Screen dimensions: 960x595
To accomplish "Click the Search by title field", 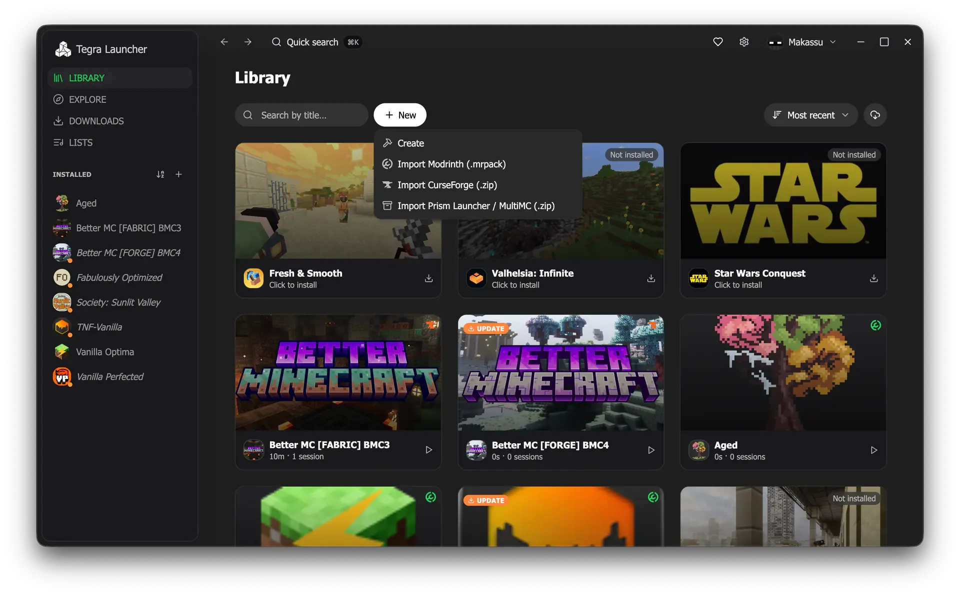I will pos(301,115).
